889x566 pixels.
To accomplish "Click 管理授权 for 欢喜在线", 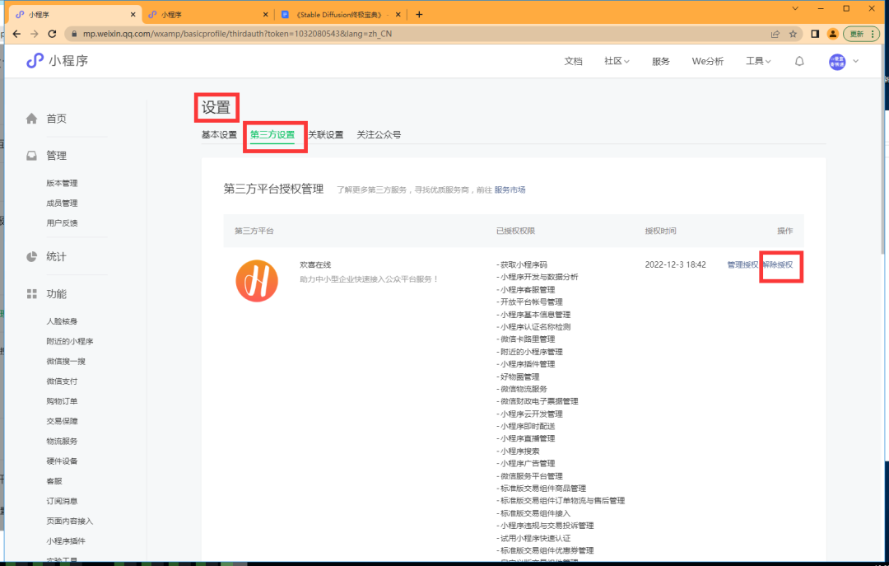I will [x=742, y=265].
